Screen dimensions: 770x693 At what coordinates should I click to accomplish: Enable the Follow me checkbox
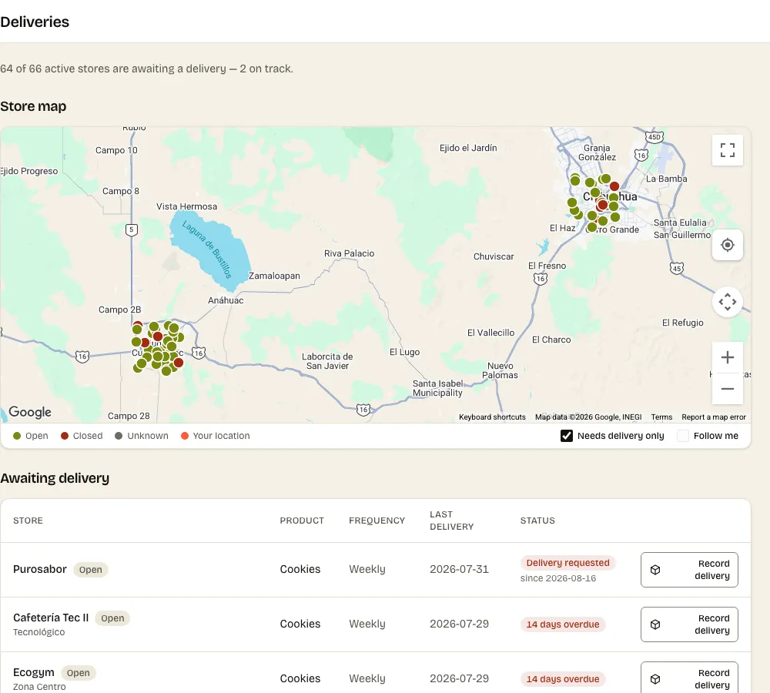pyautogui.click(x=682, y=436)
